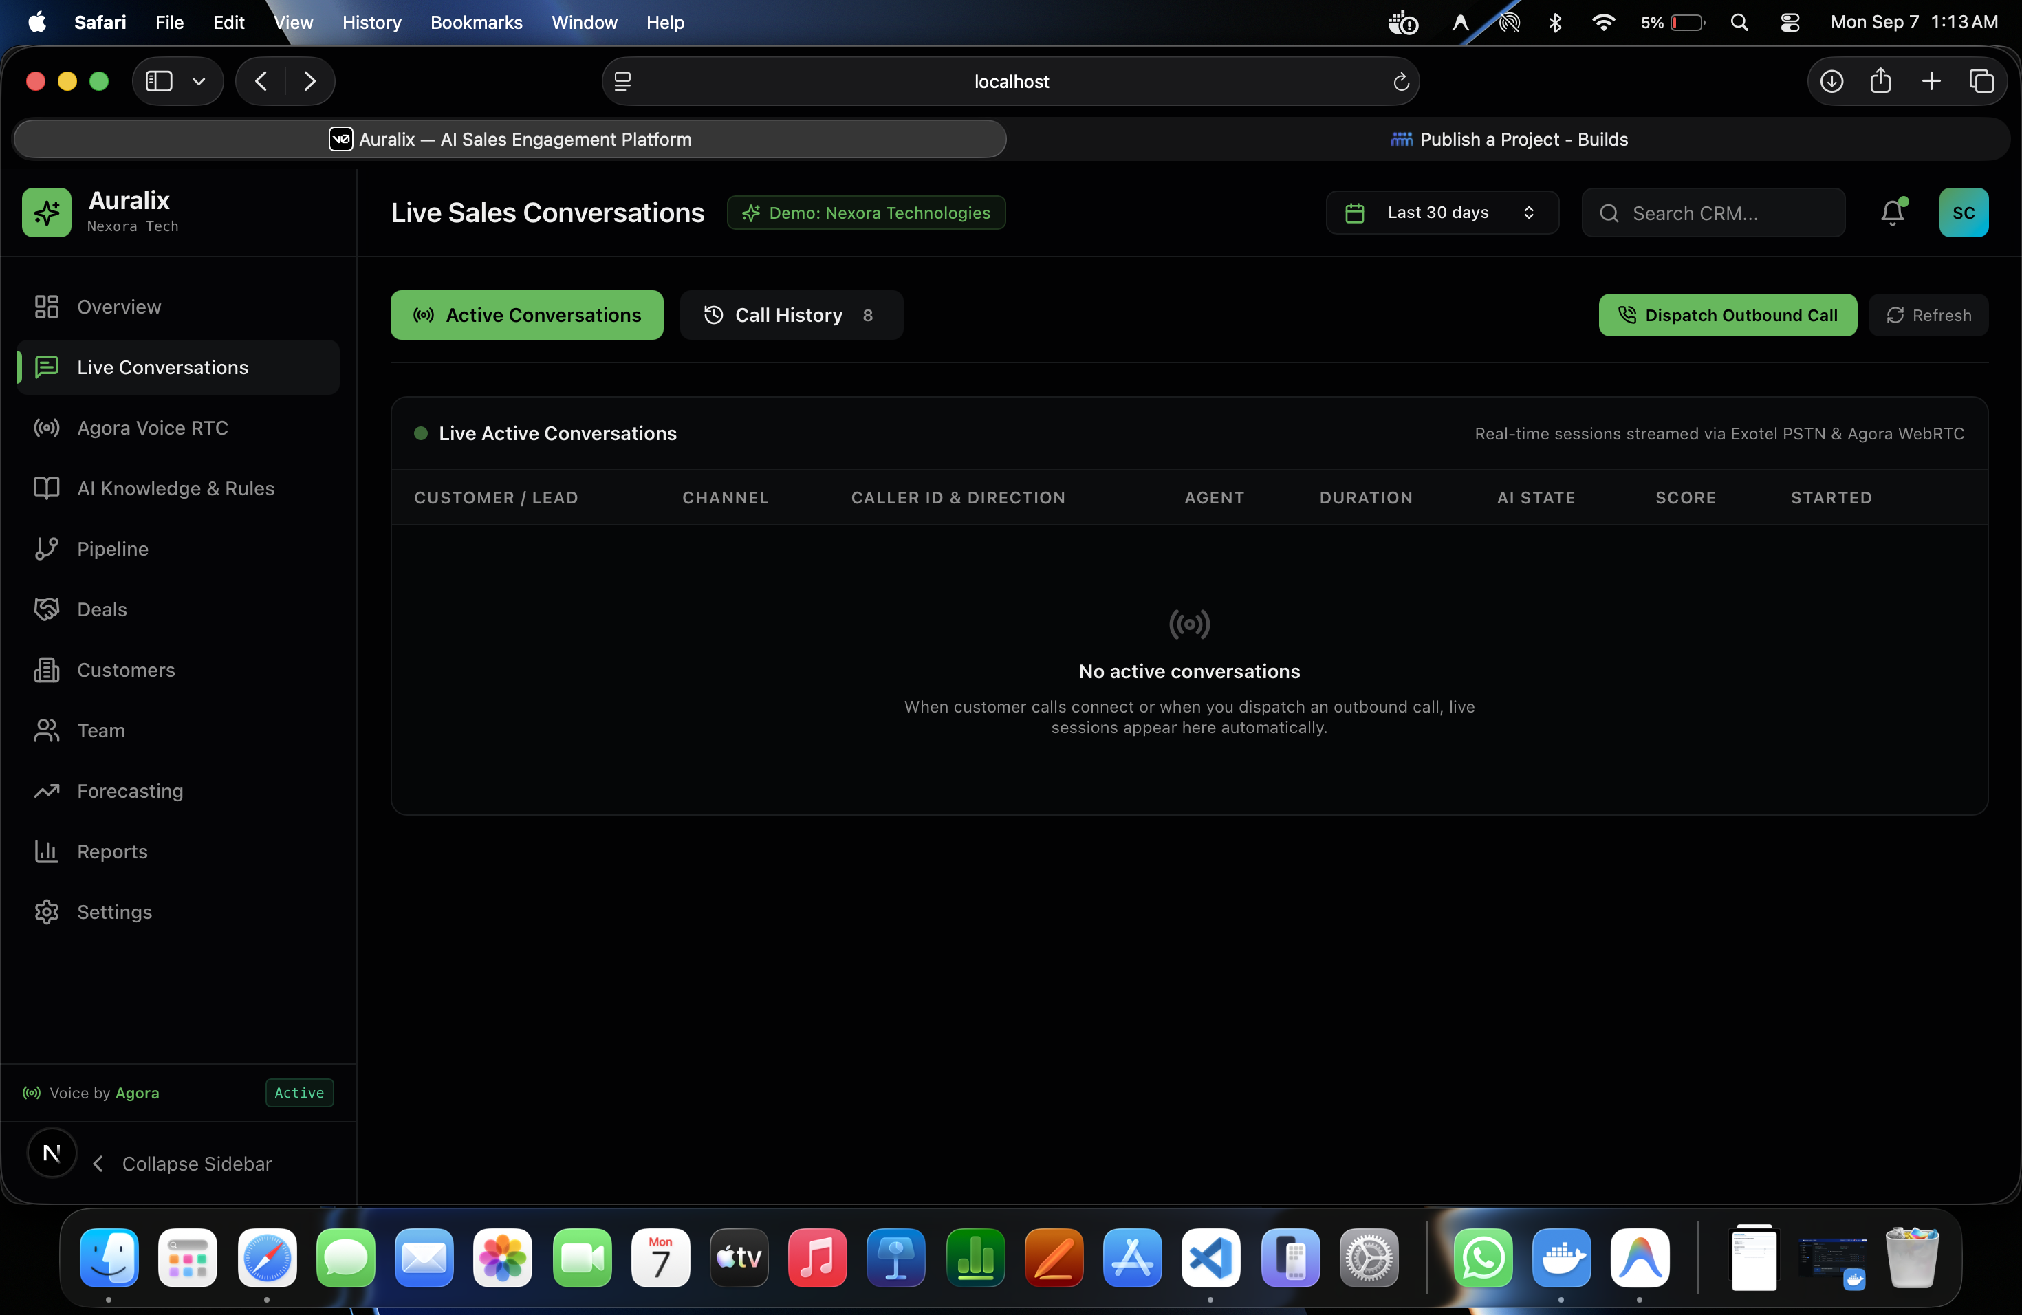Viewport: 2022px width, 1315px height.
Task: Click the notifications bell icon
Action: pyautogui.click(x=1893, y=213)
